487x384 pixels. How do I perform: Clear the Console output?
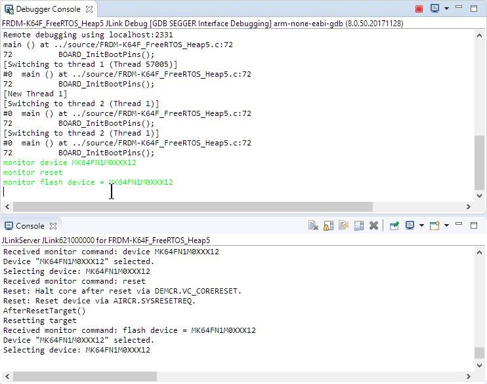314,225
